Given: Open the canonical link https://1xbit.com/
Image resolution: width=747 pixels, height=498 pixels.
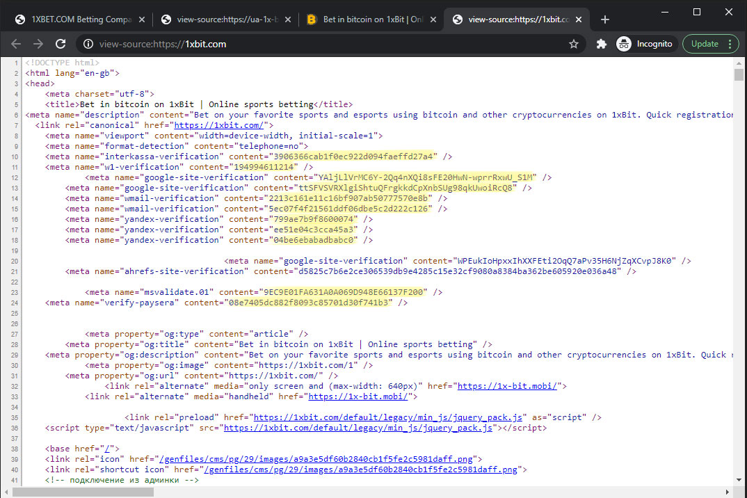Looking at the screenshot, I should pos(218,125).
